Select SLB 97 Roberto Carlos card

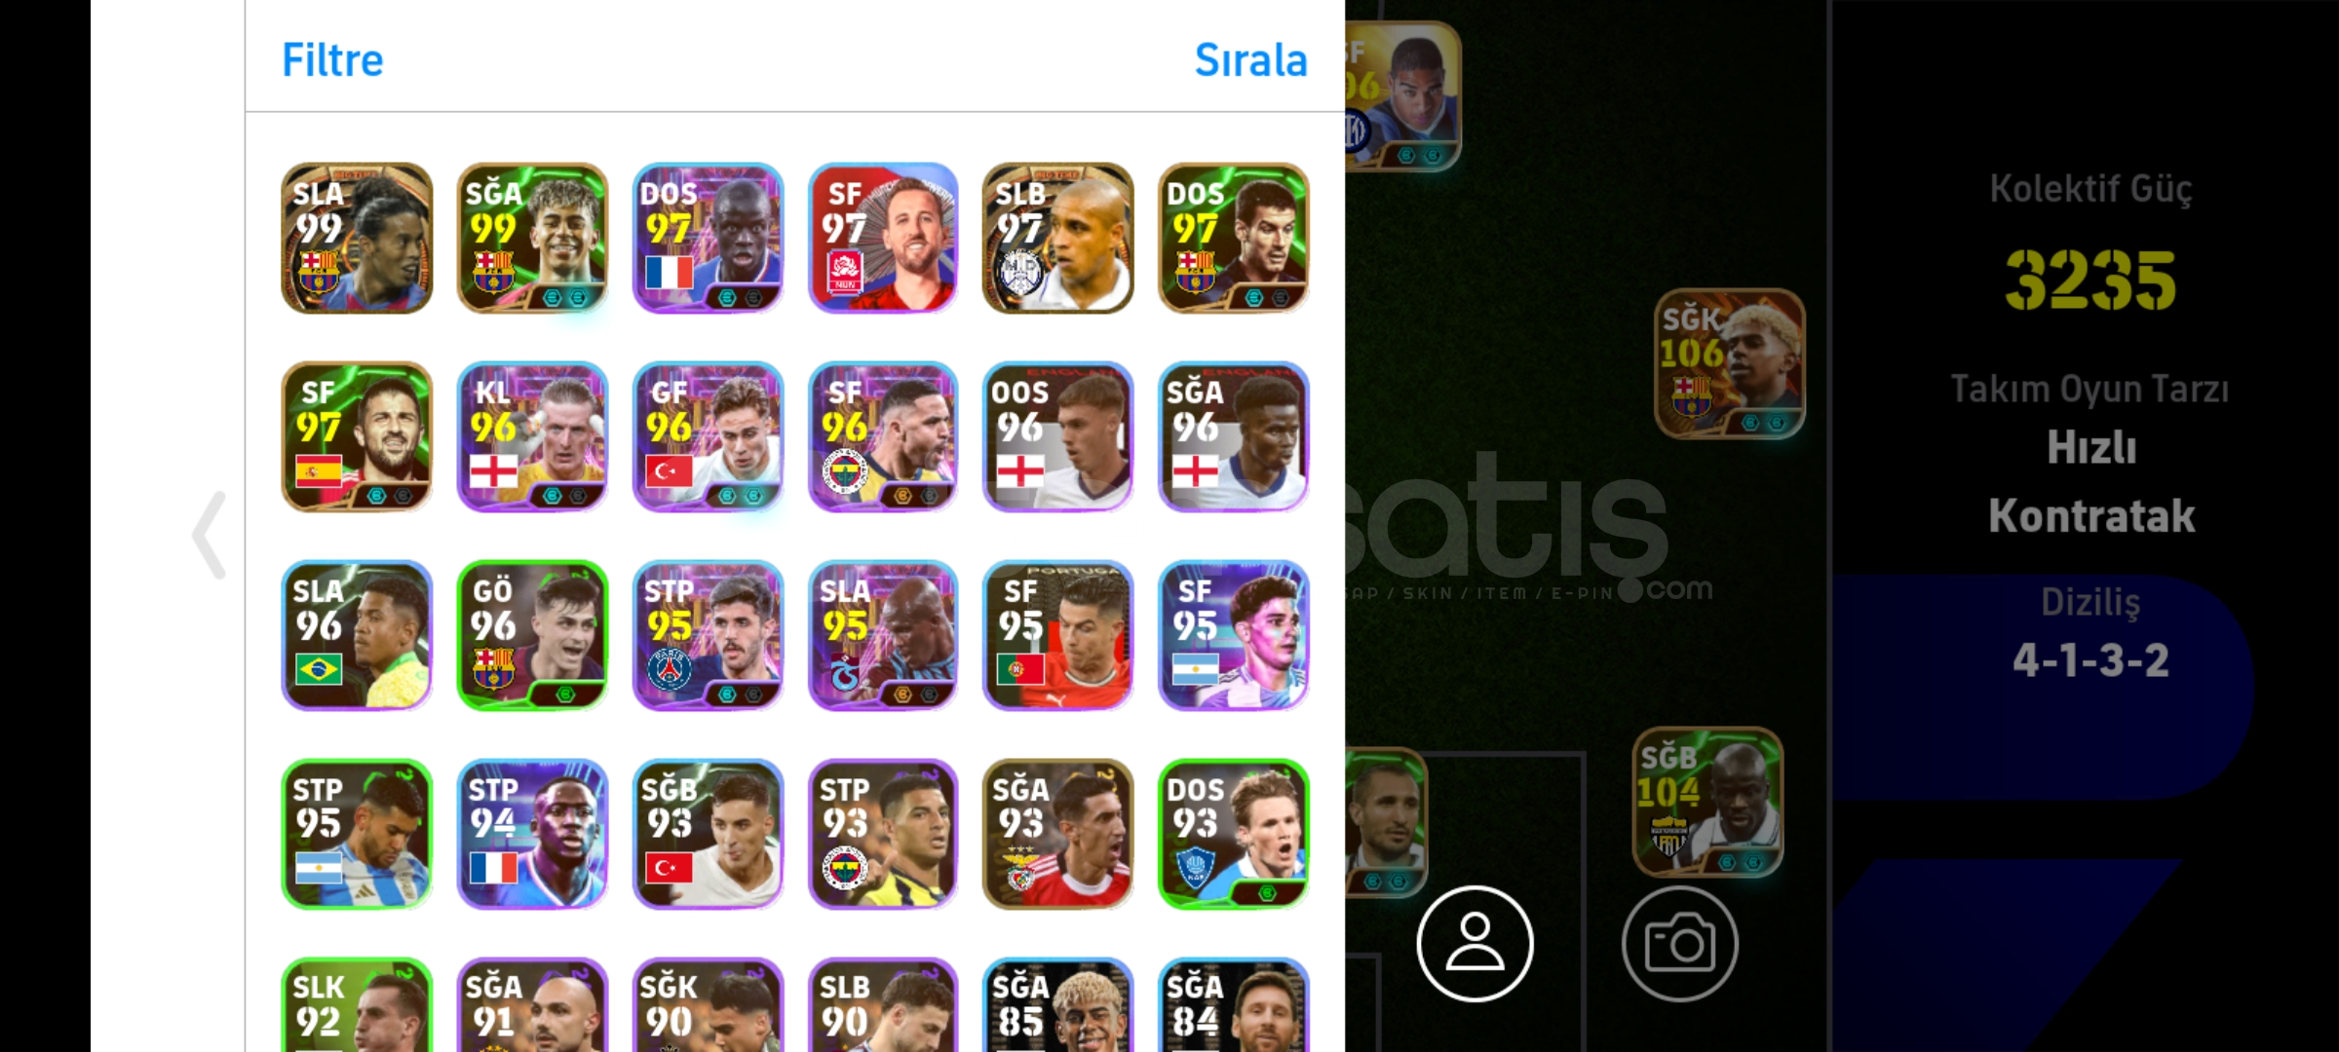[x=1058, y=238]
